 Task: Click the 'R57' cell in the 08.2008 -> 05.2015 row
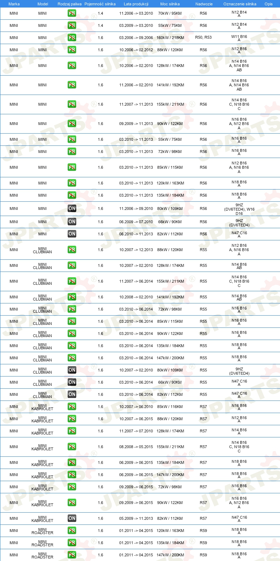pyautogui.click(x=203, y=447)
